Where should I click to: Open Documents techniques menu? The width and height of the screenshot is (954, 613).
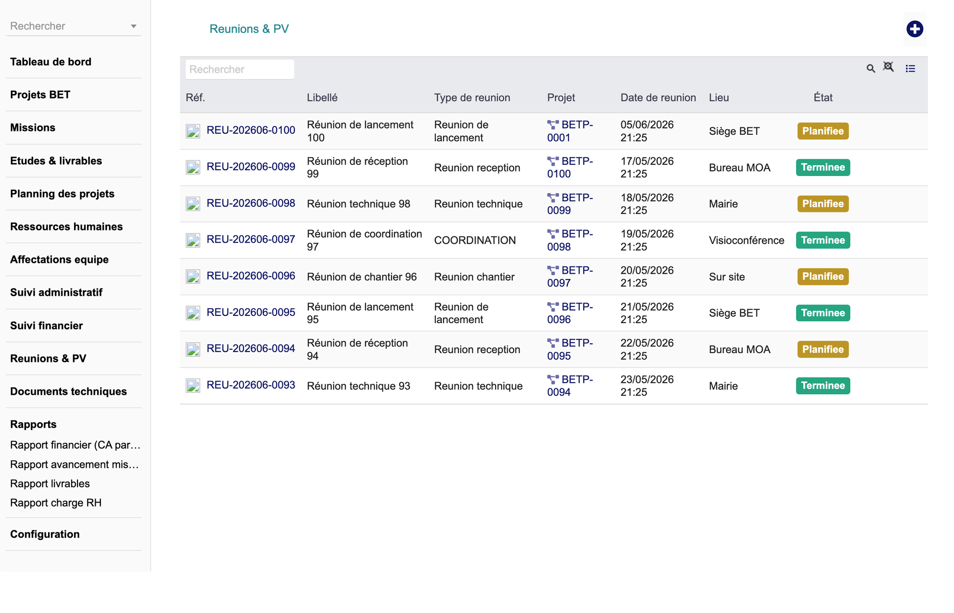click(x=69, y=391)
